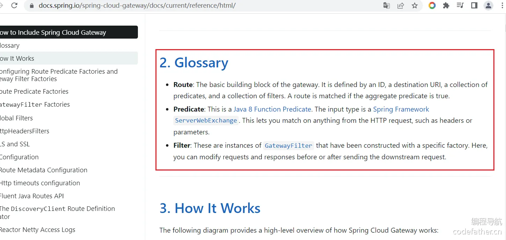This screenshot has width=506, height=240.
Task: Open Global Filters sidebar item
Action: tap(16, 118)
